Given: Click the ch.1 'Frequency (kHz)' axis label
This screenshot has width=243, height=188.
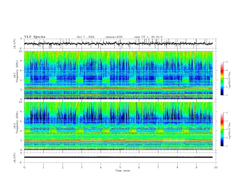Looking at the screenshot, I should [x=17, y=71].
